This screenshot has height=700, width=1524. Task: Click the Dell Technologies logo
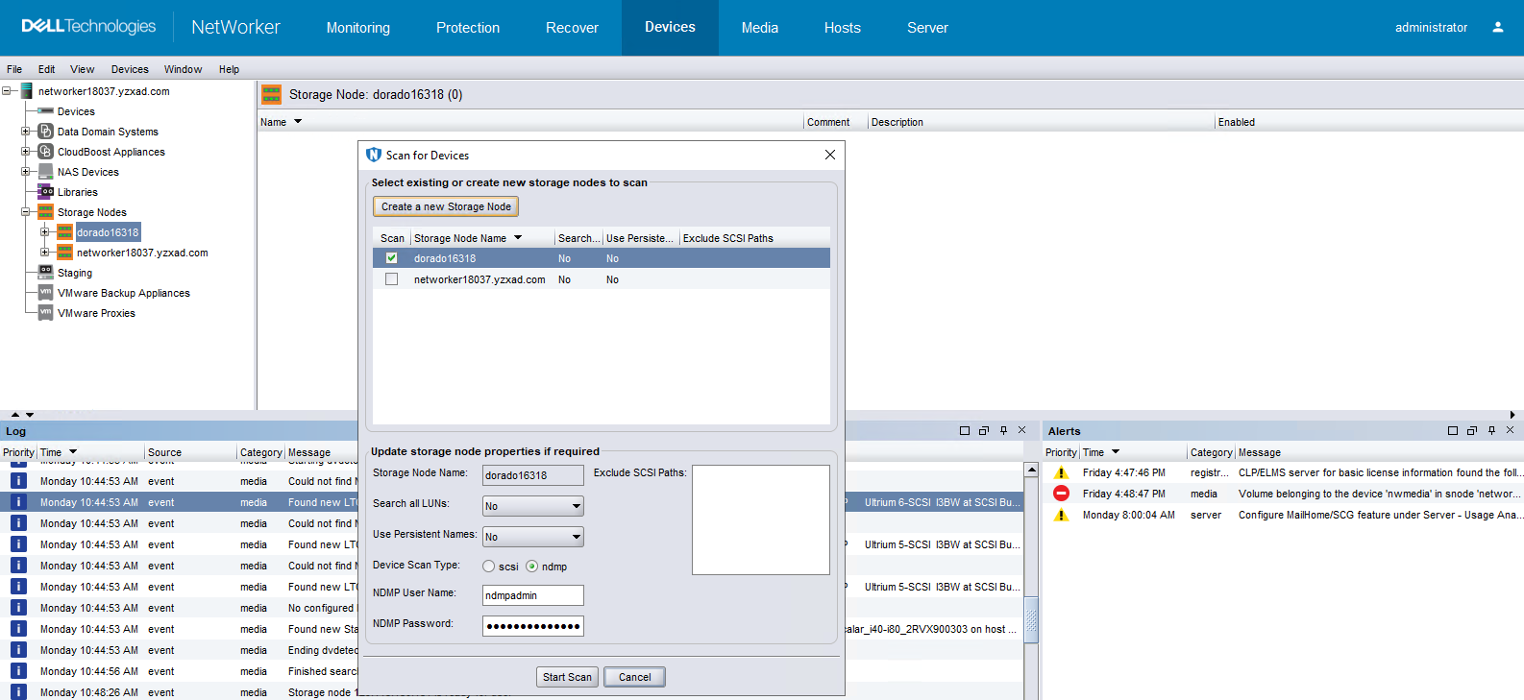[87, 27]
